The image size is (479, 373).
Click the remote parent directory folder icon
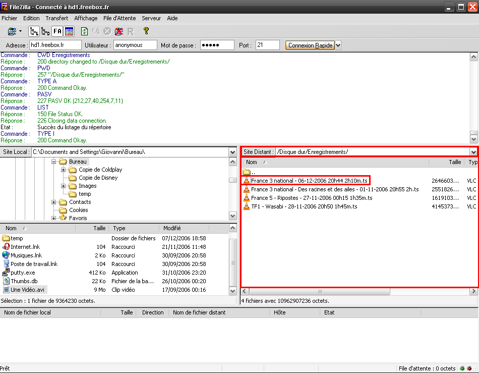[247, 172]
